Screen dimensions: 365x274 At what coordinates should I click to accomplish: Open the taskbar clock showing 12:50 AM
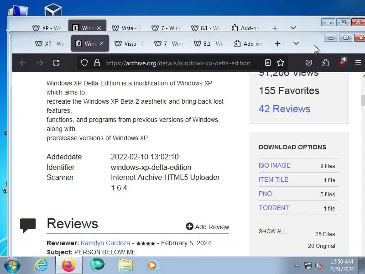(342, 265)
